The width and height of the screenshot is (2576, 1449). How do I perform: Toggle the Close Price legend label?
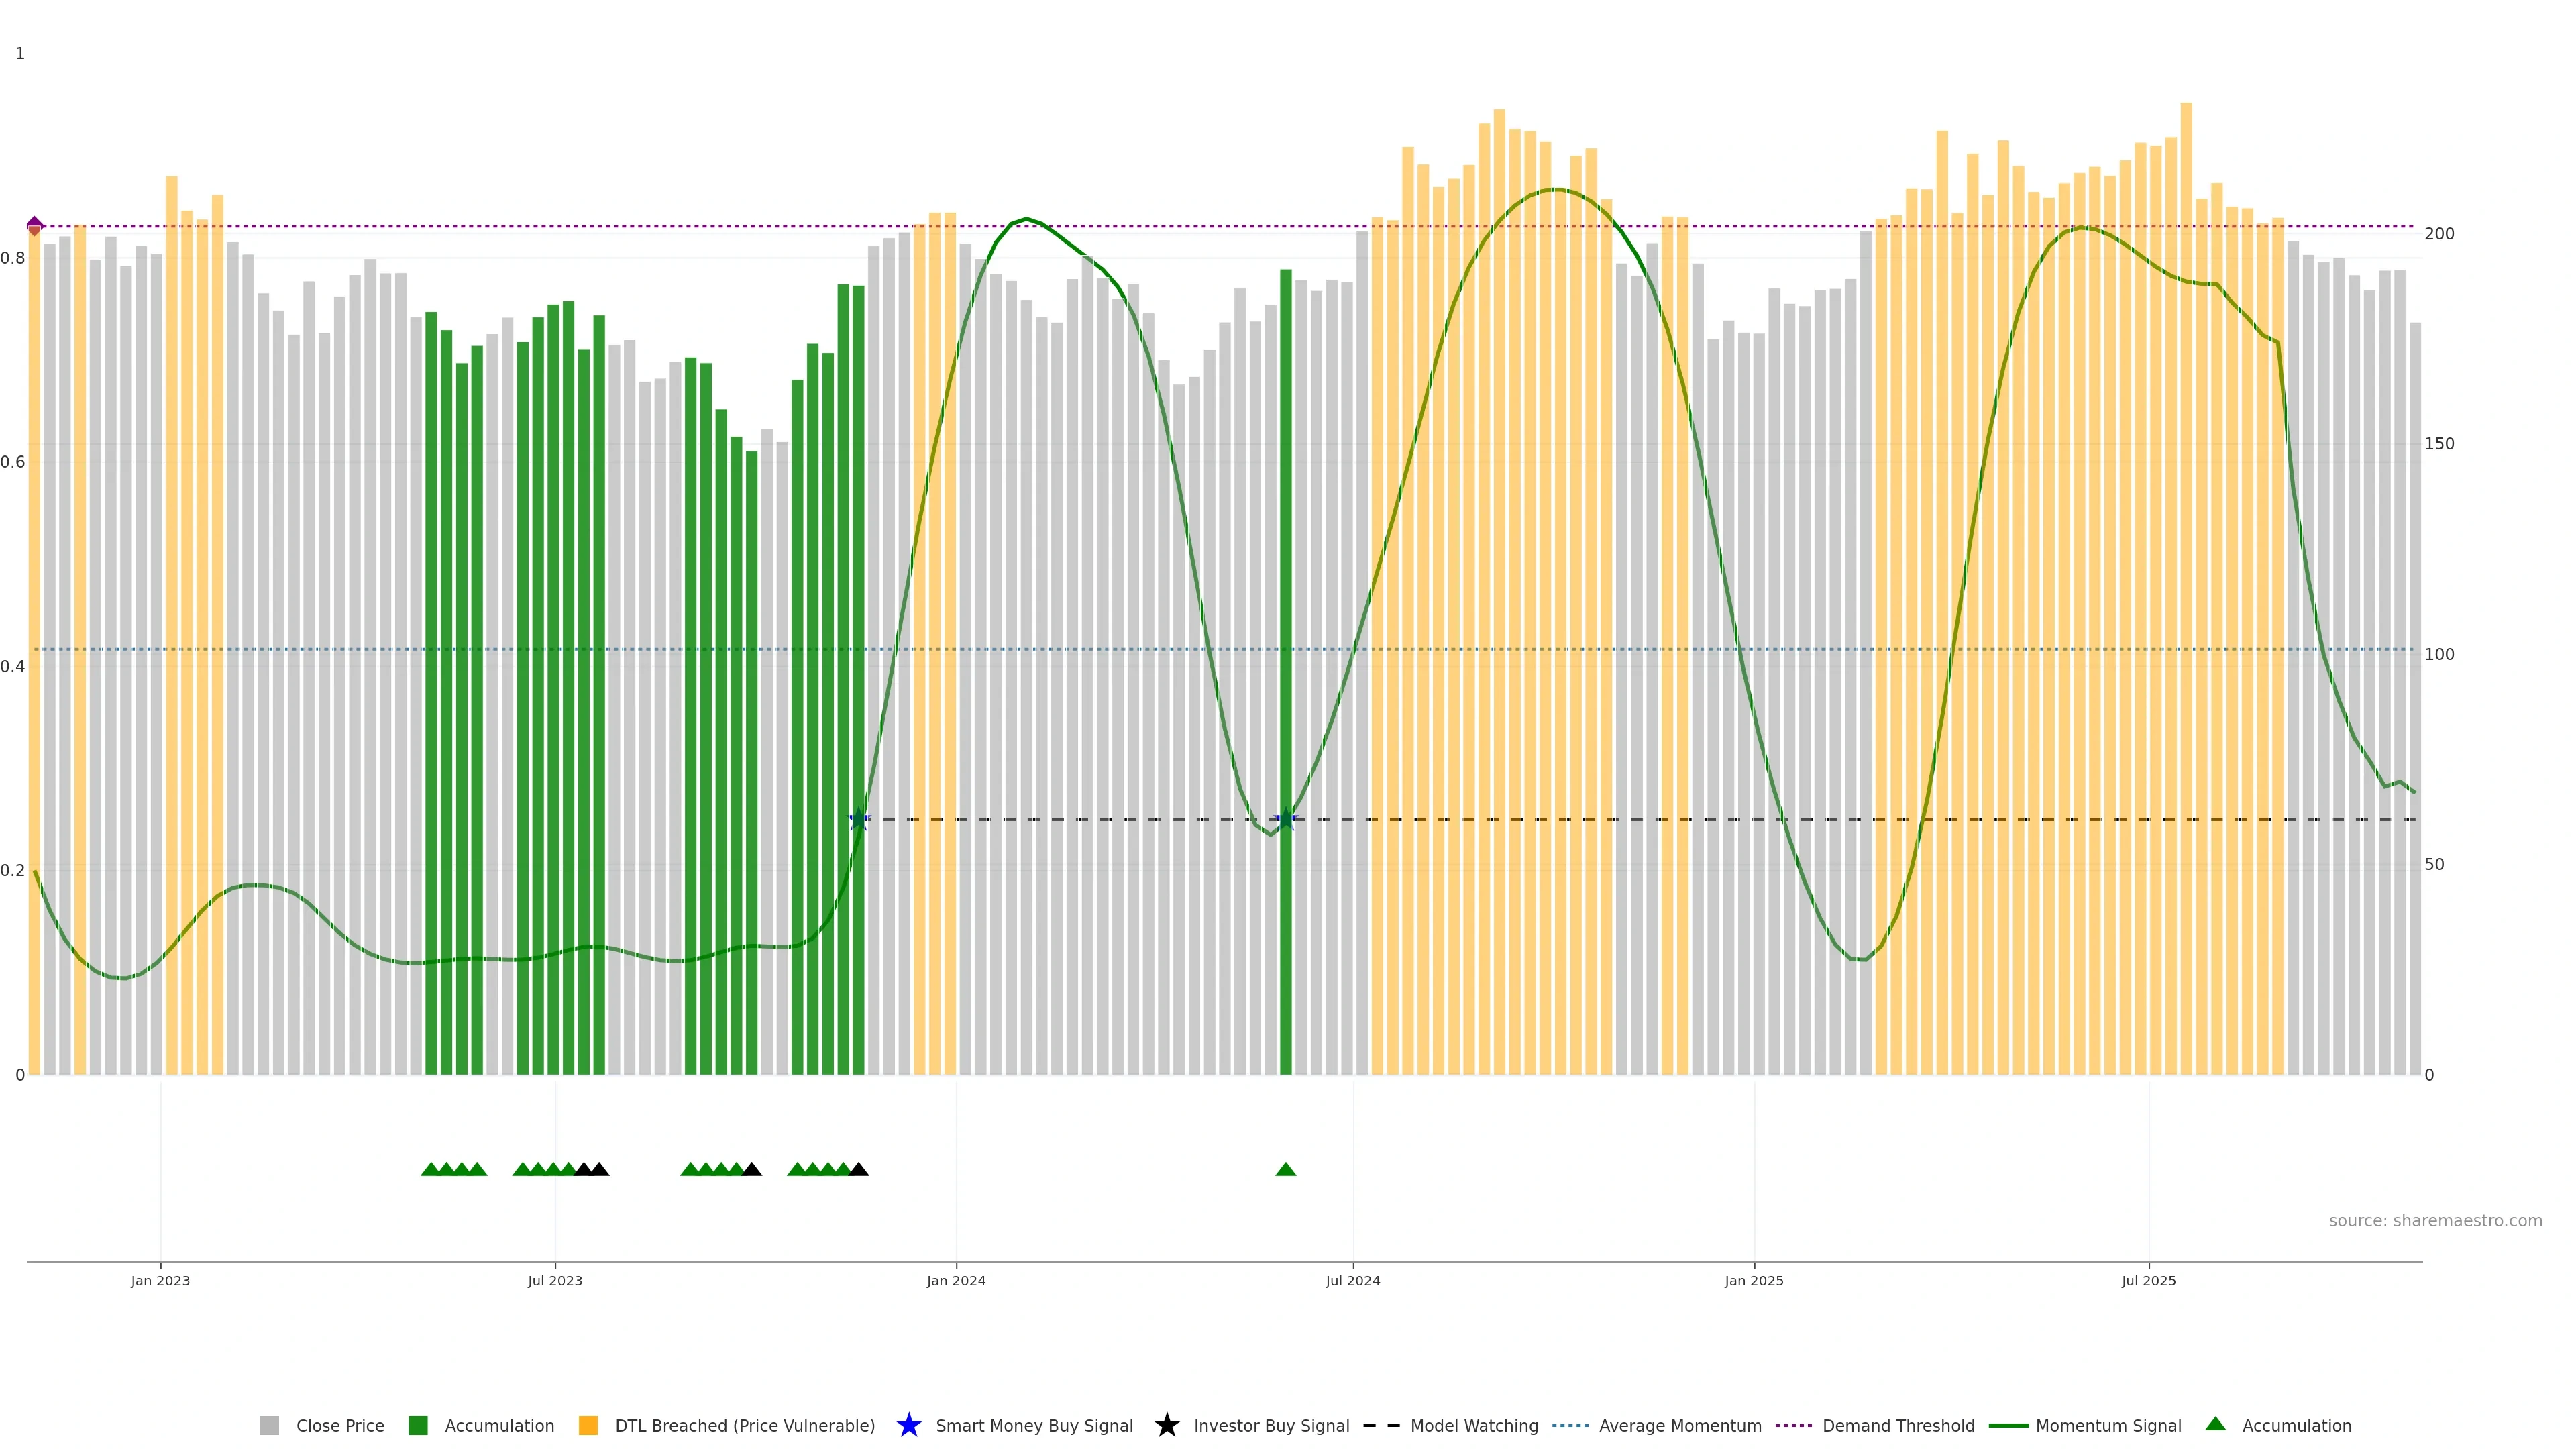340,1425
